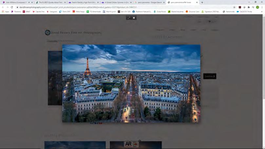Viewport: 265px width, 149px height.
Task: Go back to previous page
Action: pyautogui.click(x=3, y=7)
